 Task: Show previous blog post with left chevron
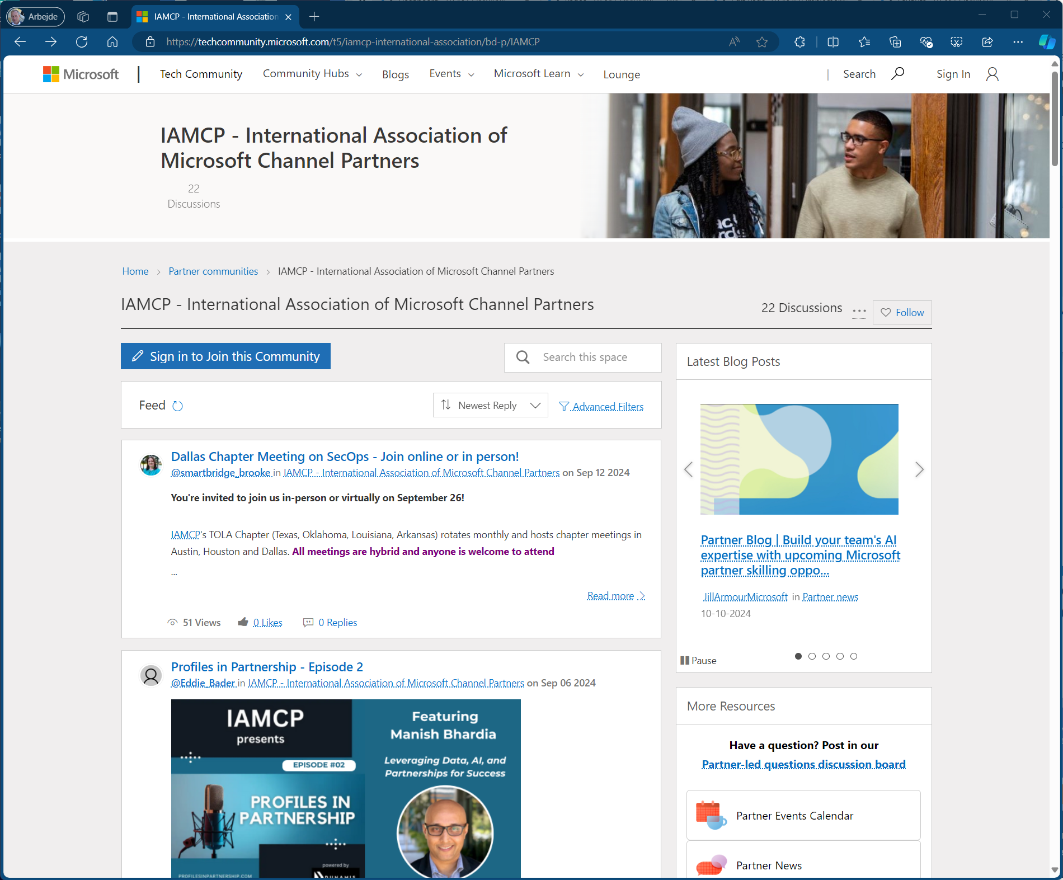[689, 469]
